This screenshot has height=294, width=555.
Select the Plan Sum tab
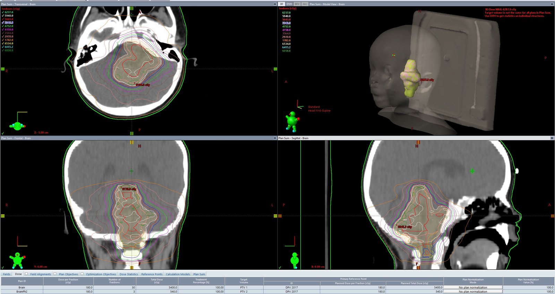coord(199,274)
